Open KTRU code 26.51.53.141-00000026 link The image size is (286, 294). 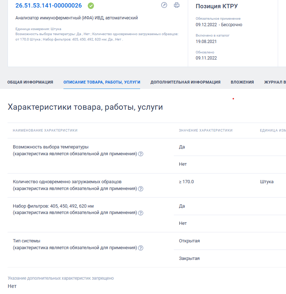[x=48, y=5]
